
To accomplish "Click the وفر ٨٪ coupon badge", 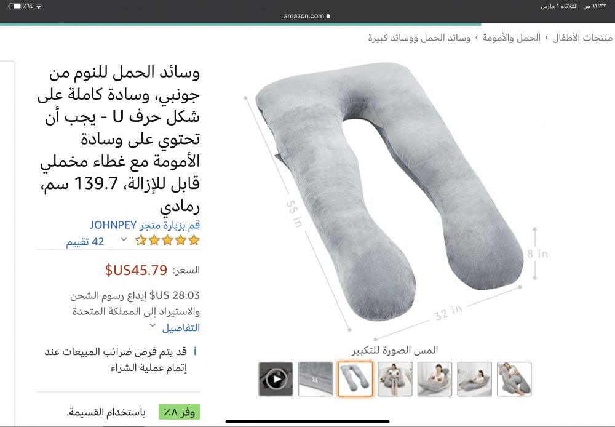I will pos(179,412).
